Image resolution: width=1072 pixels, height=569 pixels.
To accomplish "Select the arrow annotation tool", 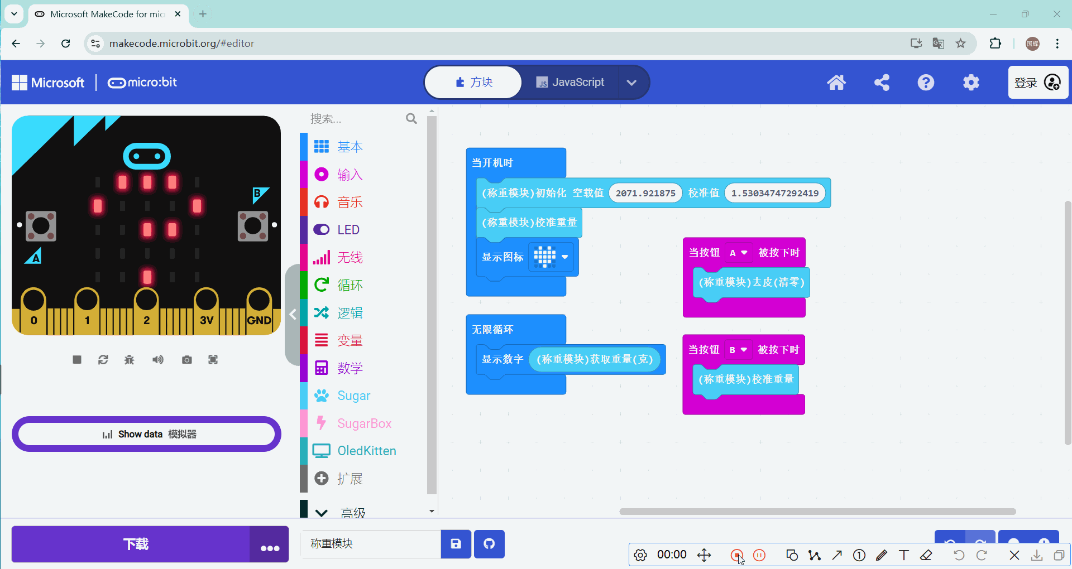I will coord(837,555).
